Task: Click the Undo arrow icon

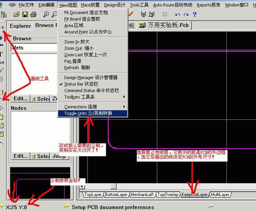Action: pyautogui.click(x=178, y=15)
